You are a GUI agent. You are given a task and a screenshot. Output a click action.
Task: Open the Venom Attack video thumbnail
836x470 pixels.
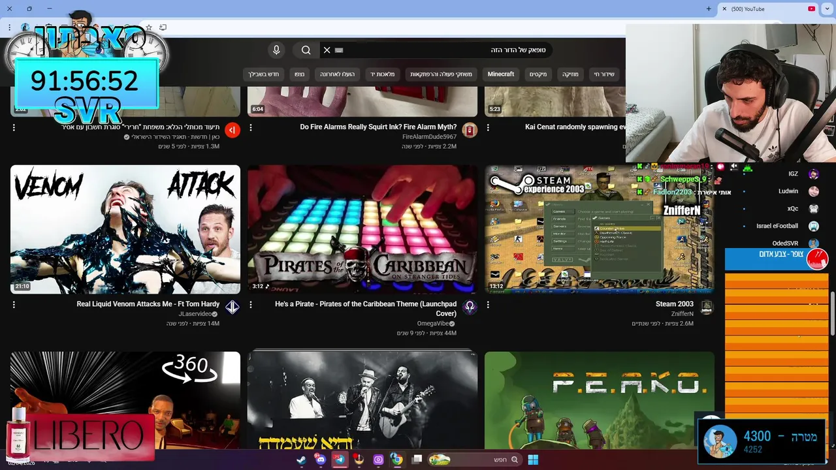(x=125, y=229)
